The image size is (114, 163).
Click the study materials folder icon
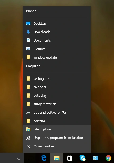[x=28, y=104]
